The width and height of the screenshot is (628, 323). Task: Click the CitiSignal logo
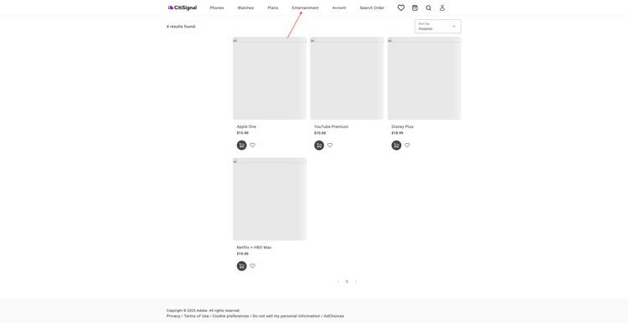point(183,8)
